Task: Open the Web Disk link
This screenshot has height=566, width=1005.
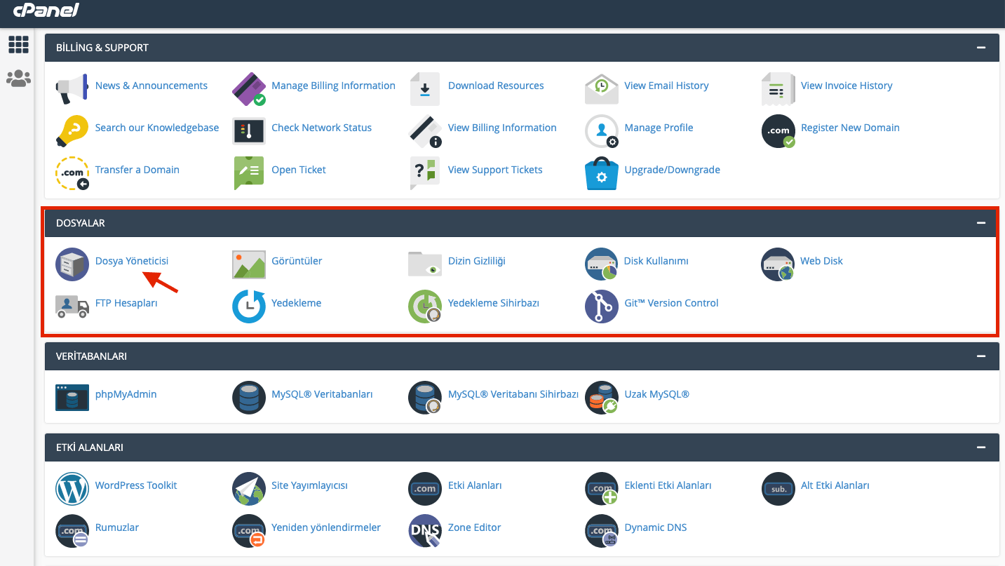Action: tap(822, 261)
